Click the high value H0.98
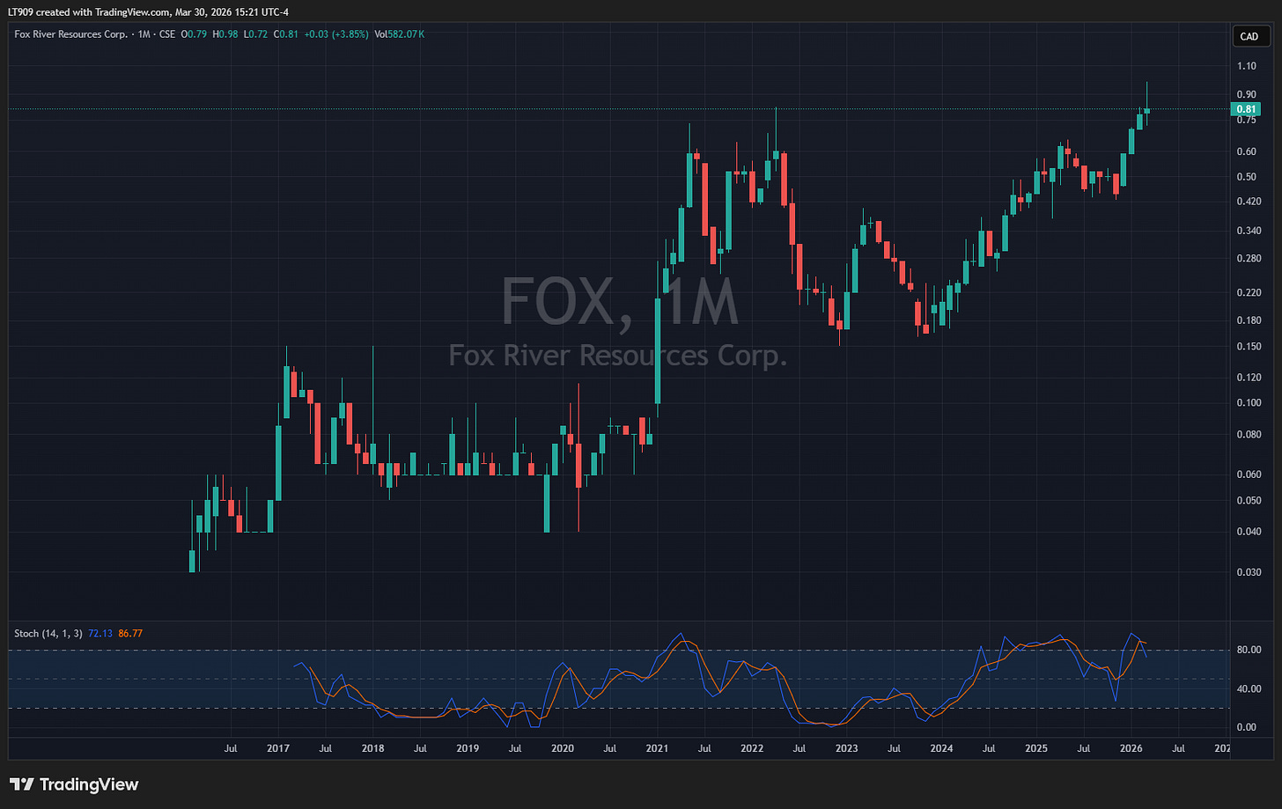 click(x=225, y=34)
